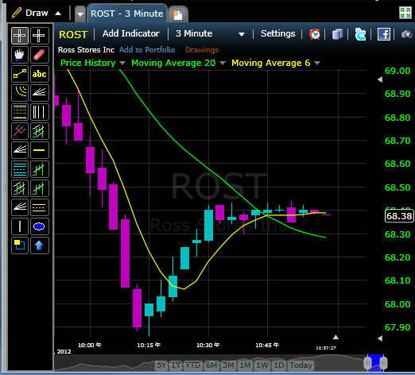Click the 68.38 current price label
Screen dimensions: 415x375
399,216
